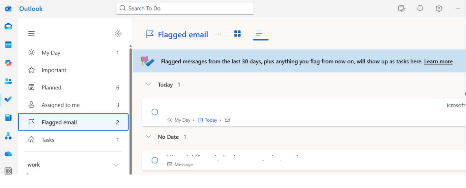Open the My Day pane icon in header
The image size is (466, 188).
[401, 9]
